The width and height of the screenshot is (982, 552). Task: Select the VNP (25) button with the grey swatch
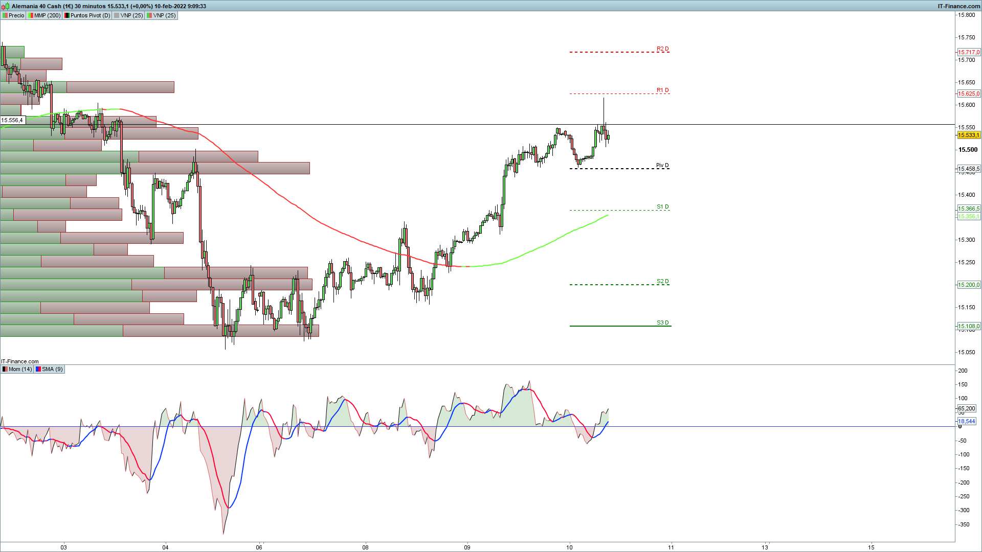click(128, 15)
